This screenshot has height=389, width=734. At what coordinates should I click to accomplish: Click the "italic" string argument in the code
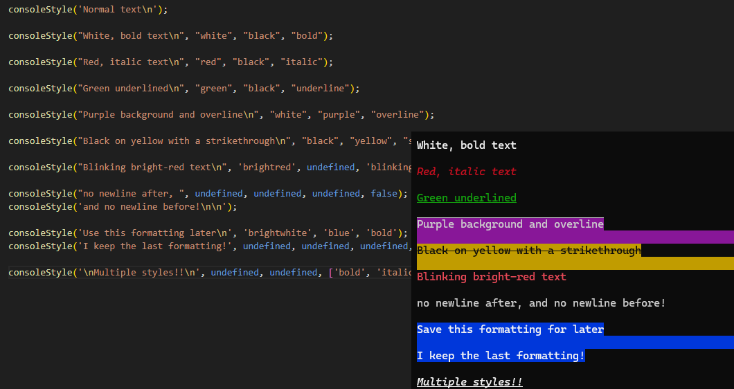pyautogui.click(x=304, y=62)
